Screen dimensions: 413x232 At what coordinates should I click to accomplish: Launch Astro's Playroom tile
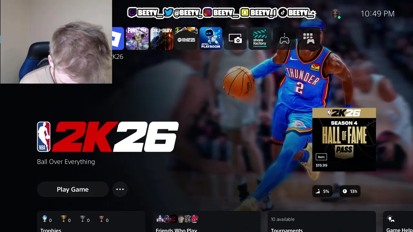(211, 38)
